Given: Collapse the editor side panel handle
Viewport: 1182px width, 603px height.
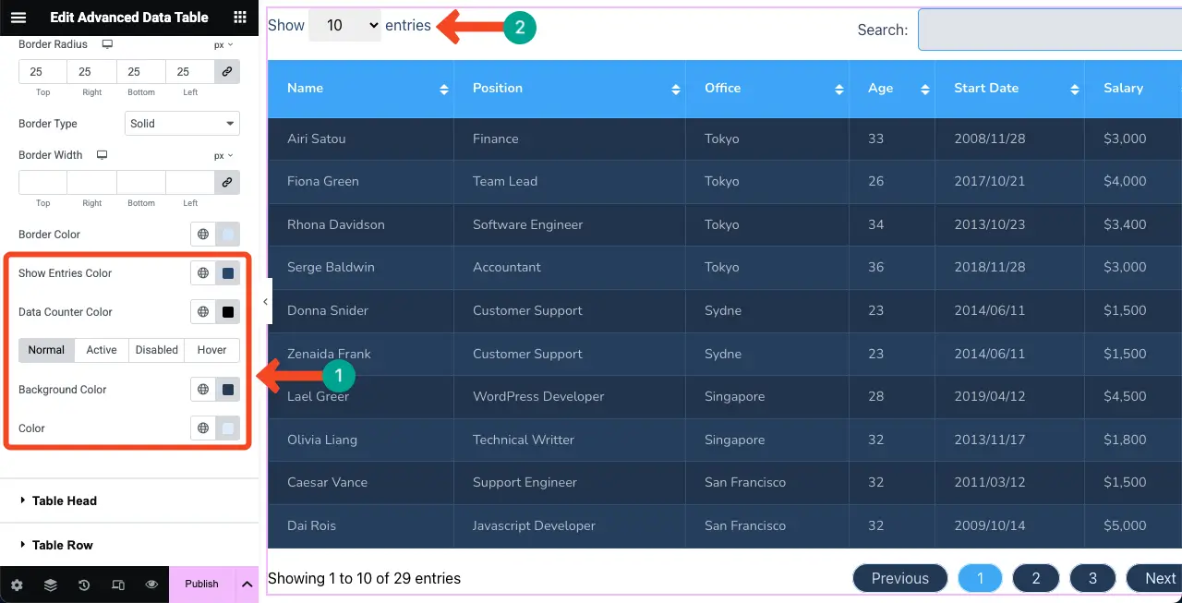Looking at the screenshot, I should [x=265, y=302].
